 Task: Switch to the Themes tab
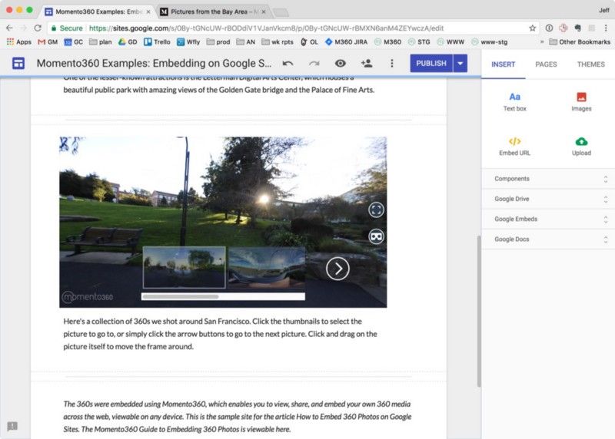(590, 64)
